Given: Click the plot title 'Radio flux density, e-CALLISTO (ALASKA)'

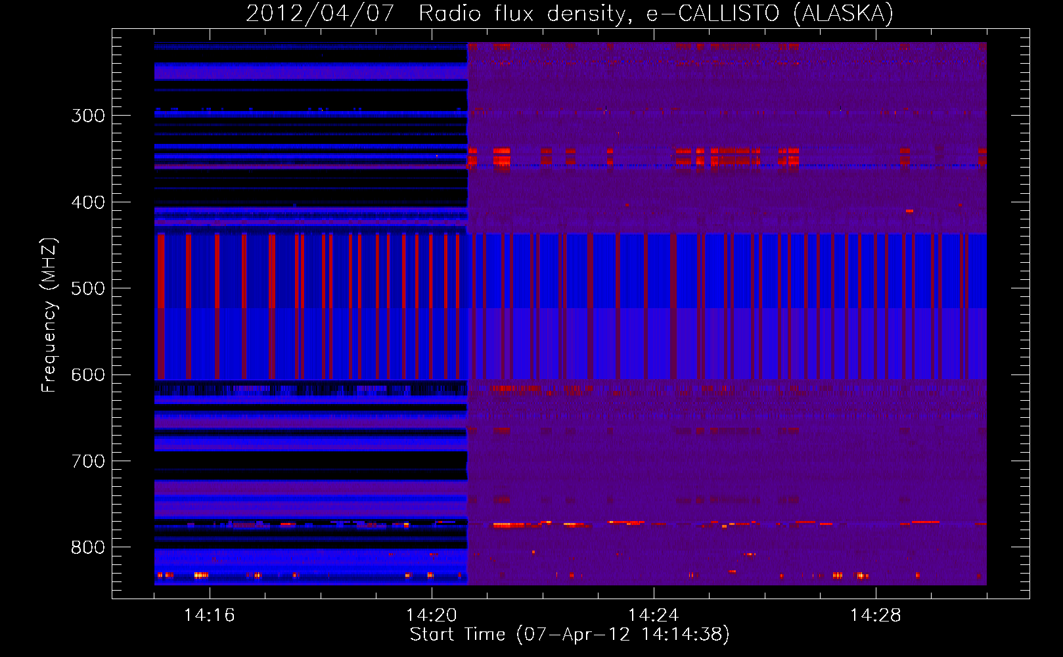Looking at the screenshot, I should tap(656, 13).
